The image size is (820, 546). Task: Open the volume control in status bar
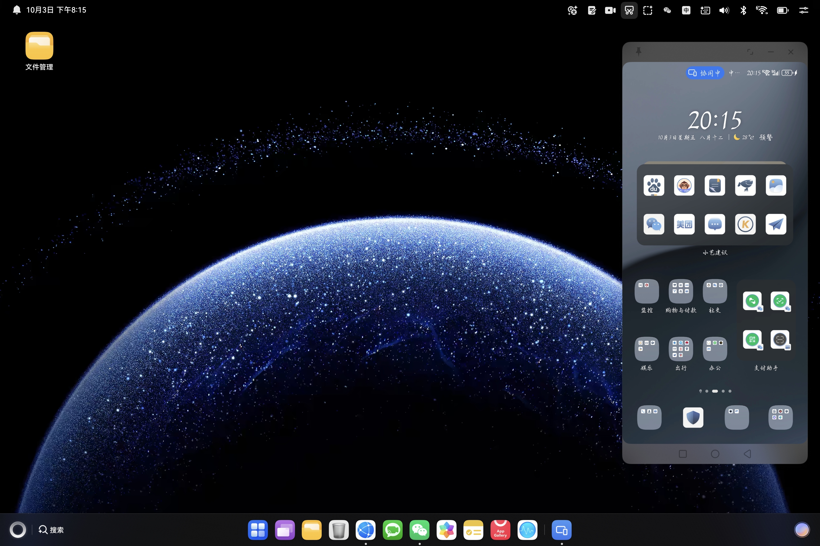[724, 10]
